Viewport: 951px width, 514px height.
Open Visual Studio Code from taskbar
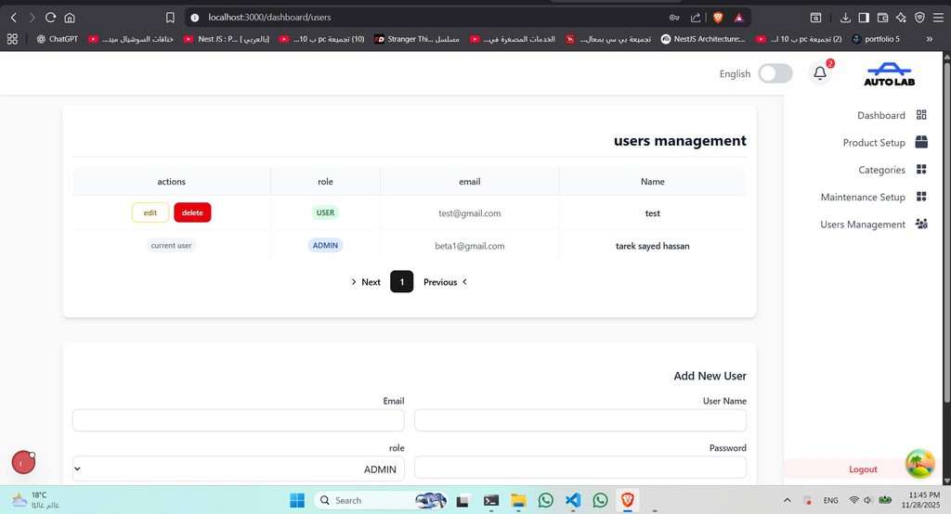572,500
